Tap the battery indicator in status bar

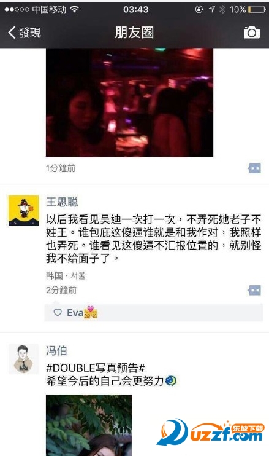257,10
